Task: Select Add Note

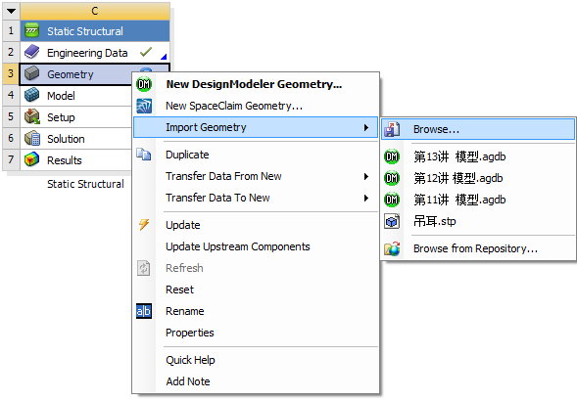Action: (256, 381)
